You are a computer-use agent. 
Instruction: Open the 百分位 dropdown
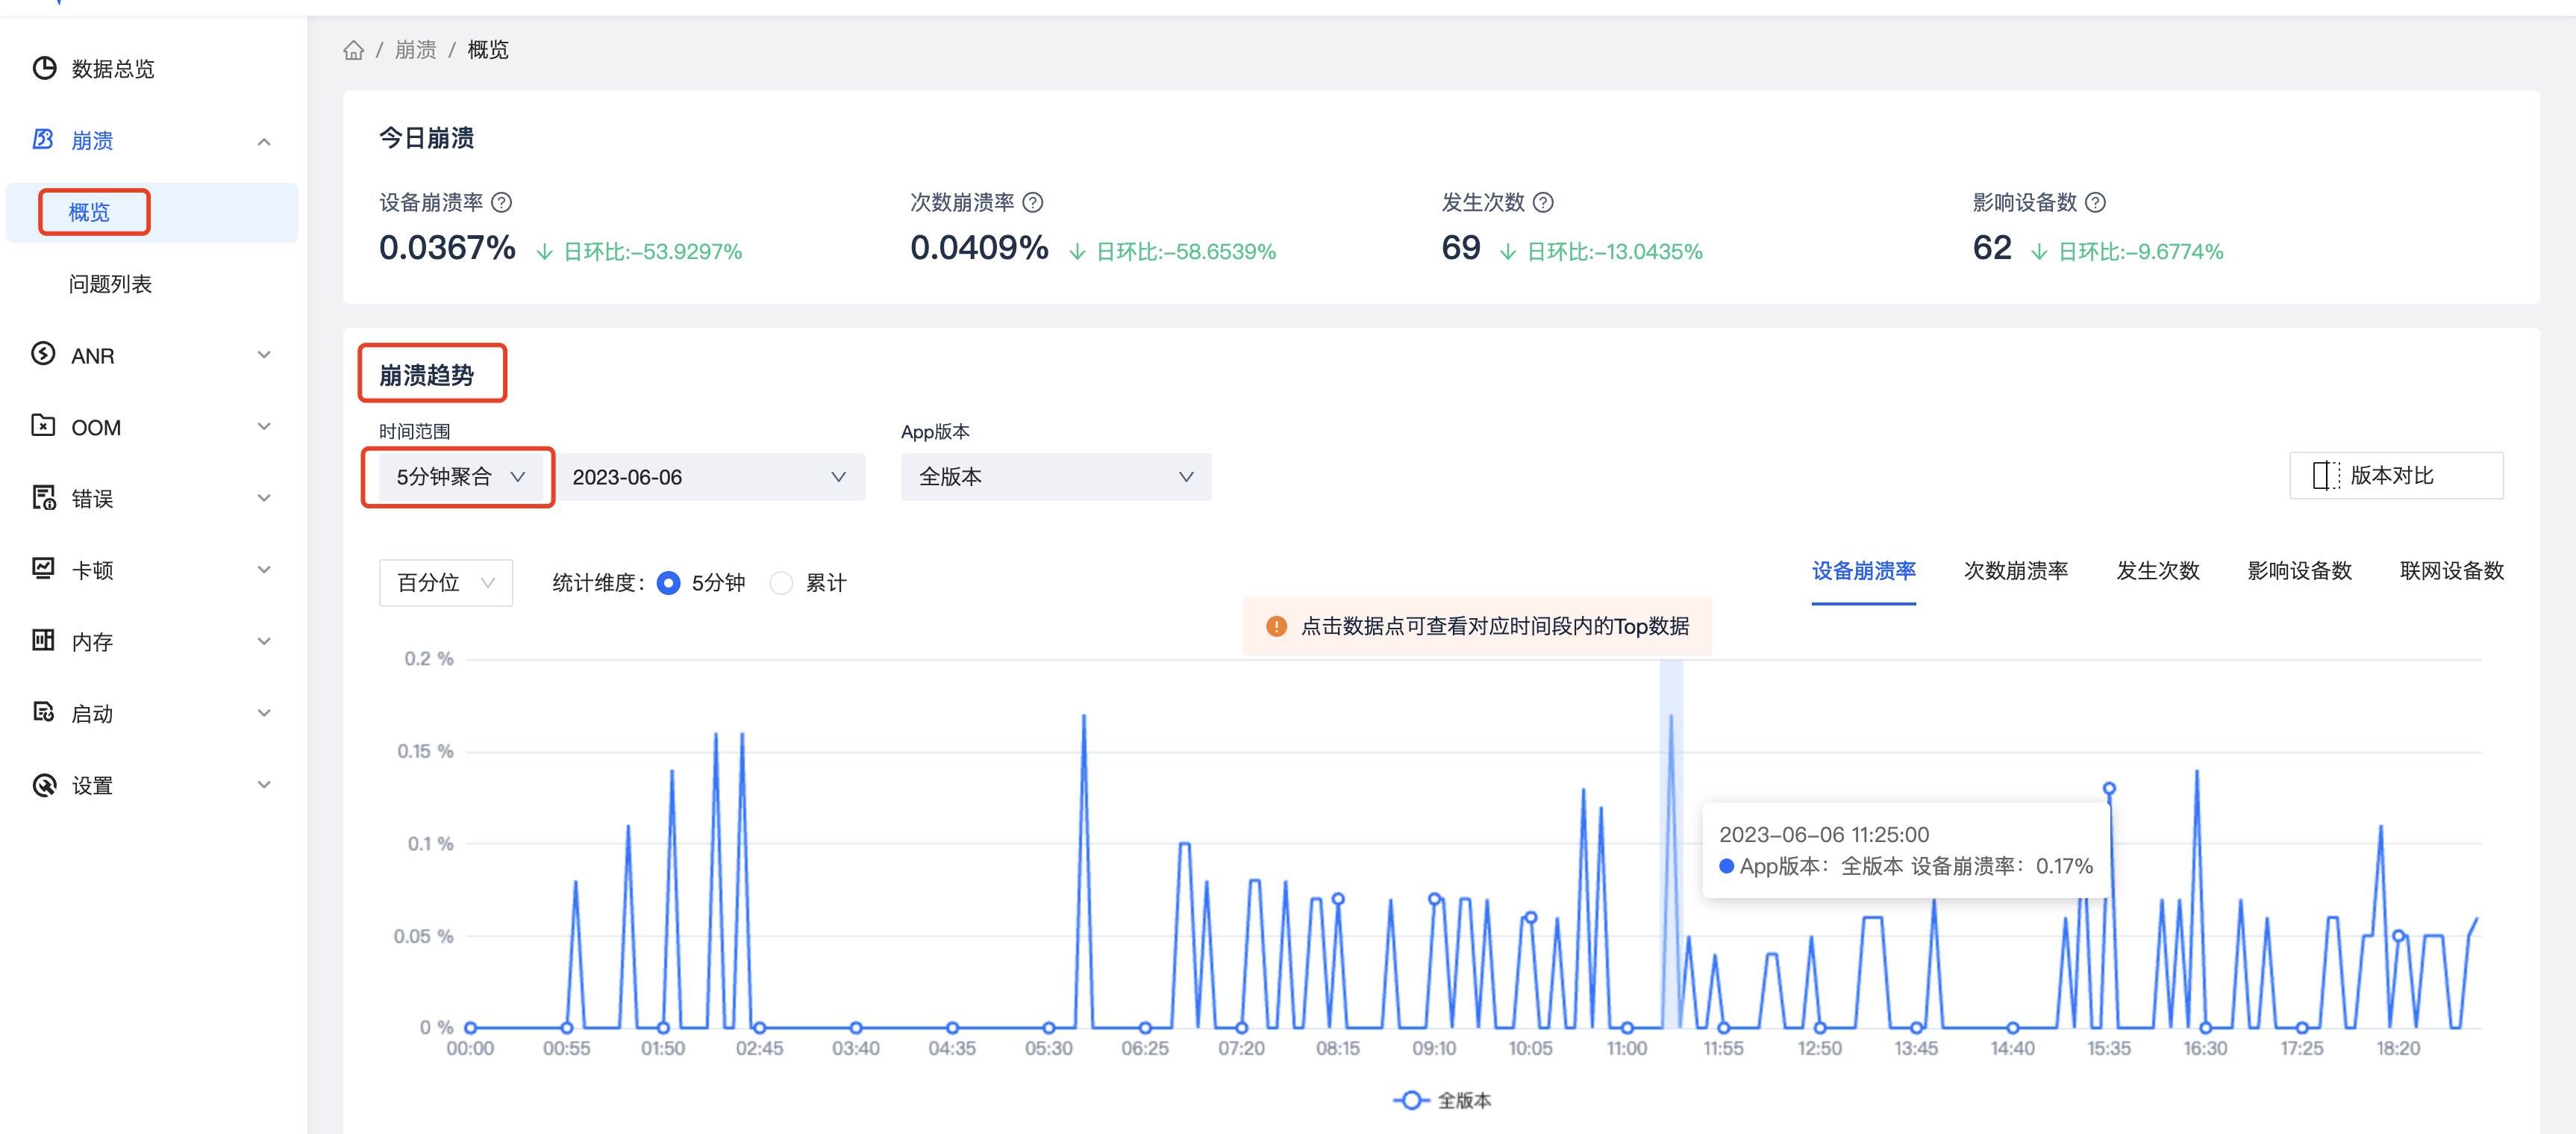tap(446, 583)
